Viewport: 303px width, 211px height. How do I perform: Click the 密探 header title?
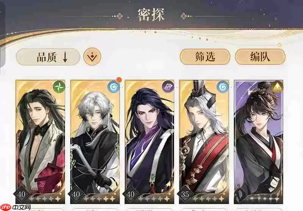tap(151, 15)
